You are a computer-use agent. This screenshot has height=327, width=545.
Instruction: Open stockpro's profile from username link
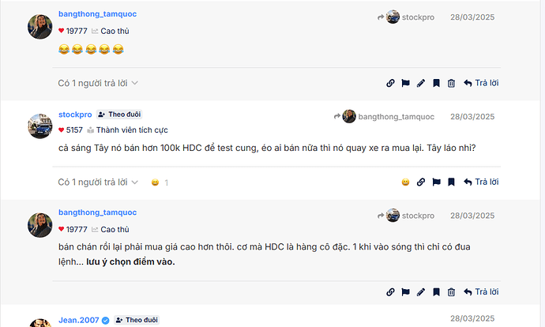point(75,115)
